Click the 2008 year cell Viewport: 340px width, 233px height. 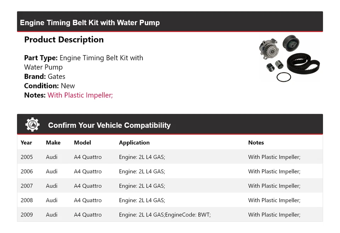tap(27, 200)
